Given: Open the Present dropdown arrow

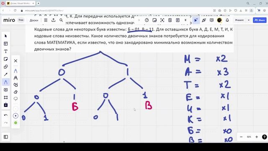Looking at the screenshot, I should pos(249,20).
